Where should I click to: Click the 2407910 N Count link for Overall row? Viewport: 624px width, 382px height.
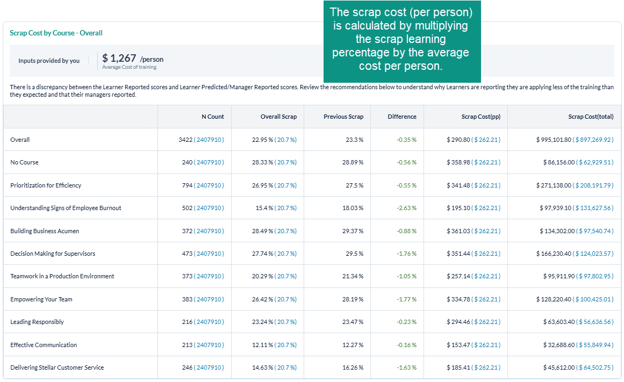[x=211, y=139]
